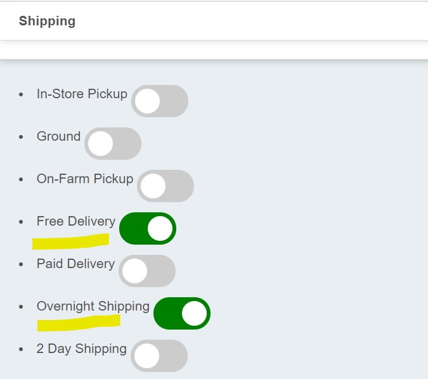Click the yellow highlight under Free Delivery
Viewport: 428px width, 379px height.
coord(70,241)
